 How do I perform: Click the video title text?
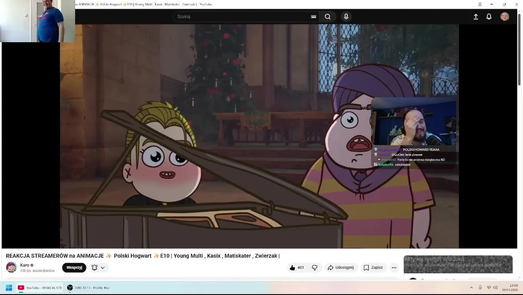(x=143, y=256)
